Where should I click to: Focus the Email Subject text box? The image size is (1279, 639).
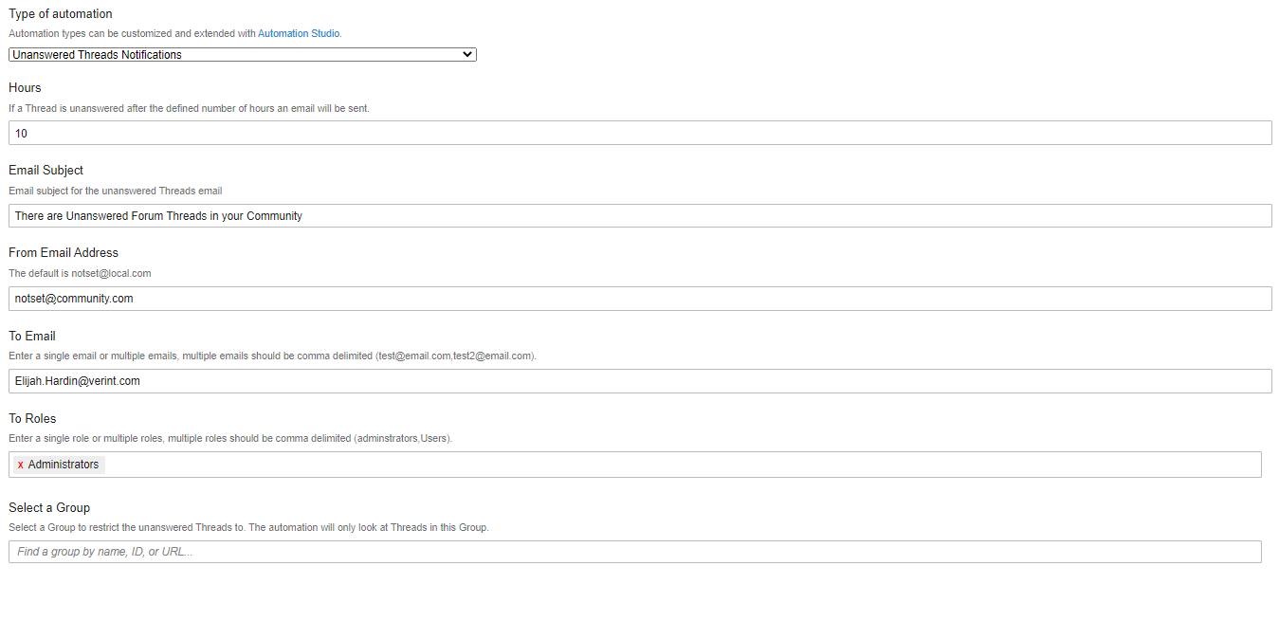pos(640,215)
